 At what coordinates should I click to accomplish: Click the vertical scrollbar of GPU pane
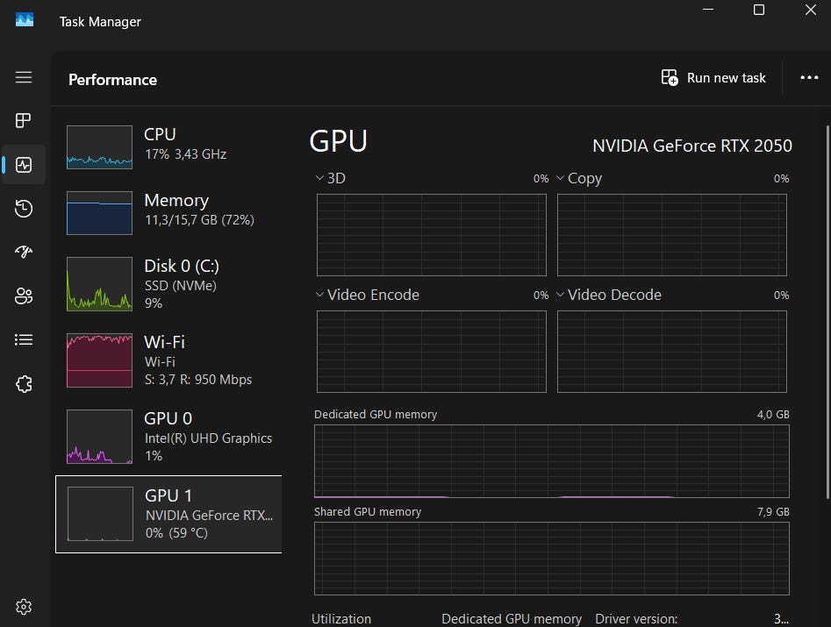tap(827, 311)
